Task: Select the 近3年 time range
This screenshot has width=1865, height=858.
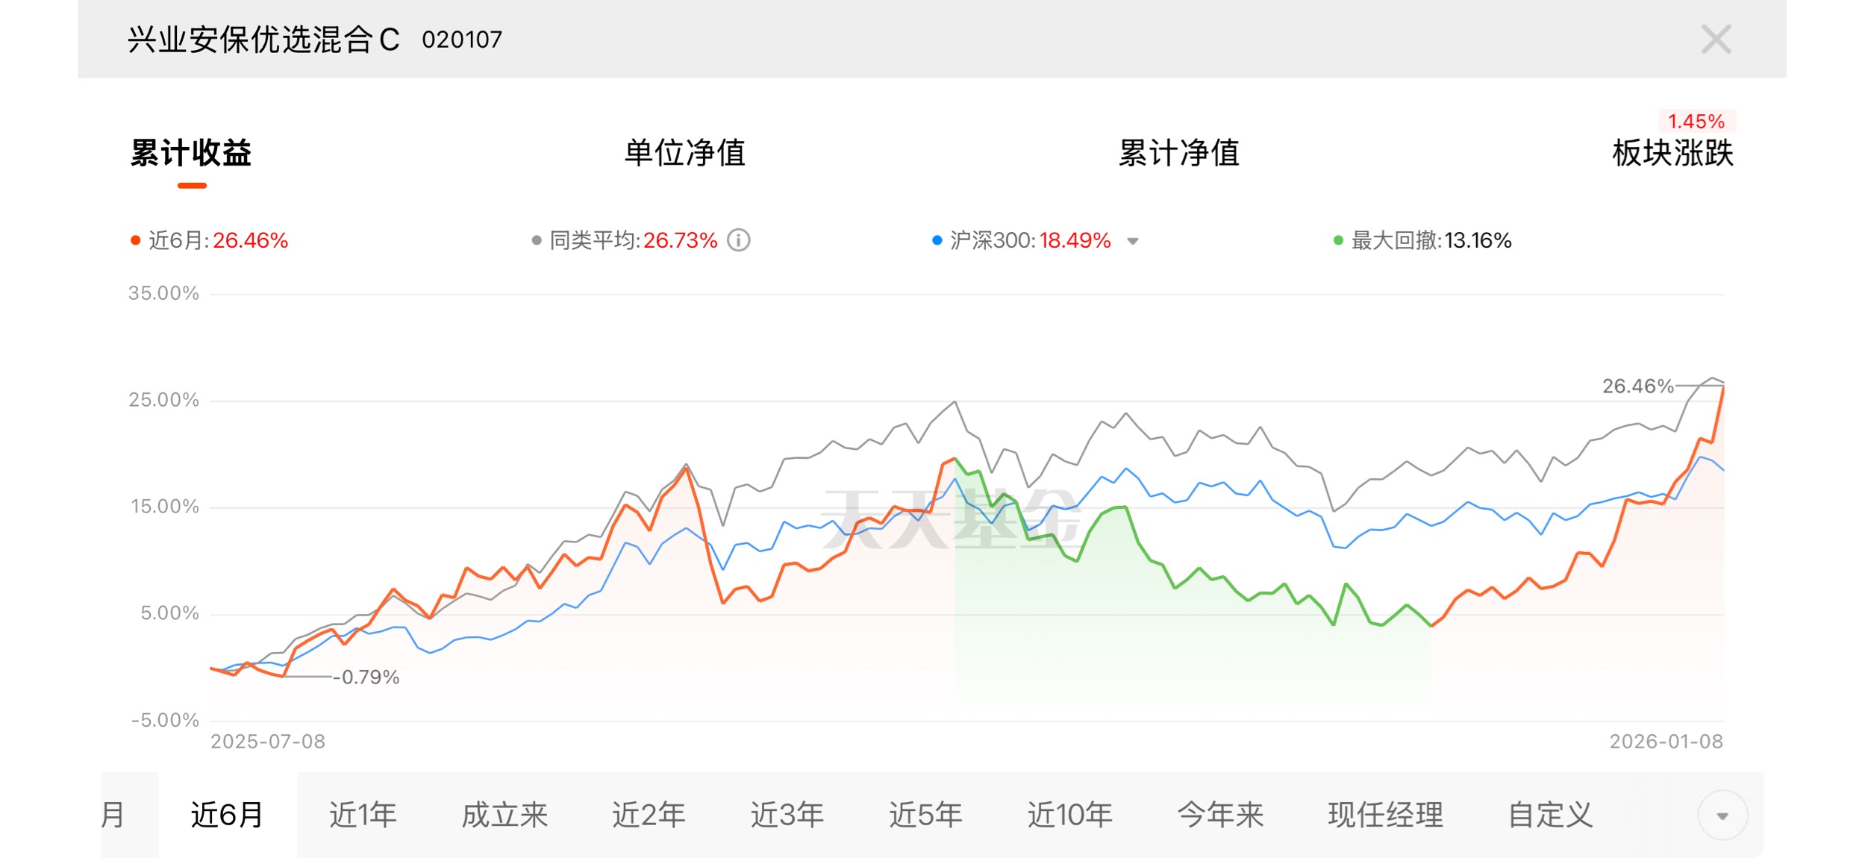Action: 787,815
